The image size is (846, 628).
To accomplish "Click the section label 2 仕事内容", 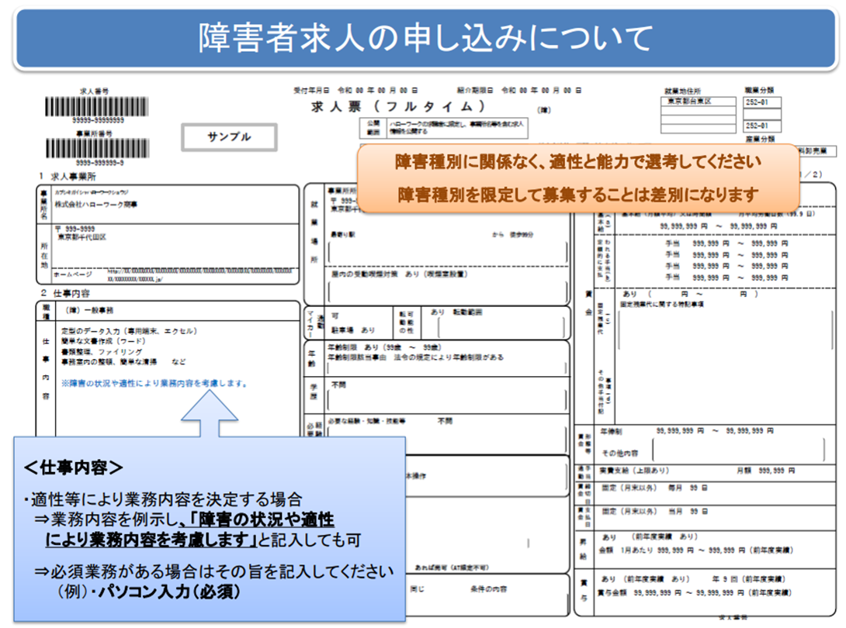I will click(65, 293).
